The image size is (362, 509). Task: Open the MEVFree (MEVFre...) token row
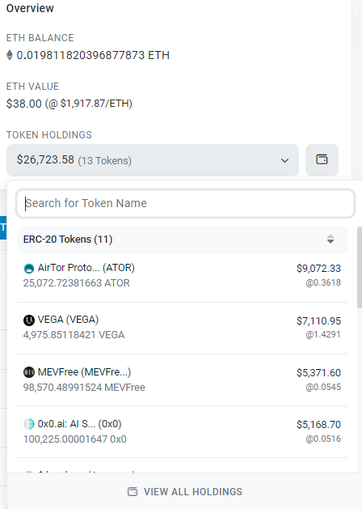[182, 380]
